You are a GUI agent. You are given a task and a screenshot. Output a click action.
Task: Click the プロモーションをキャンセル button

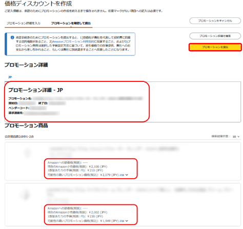click(215, 21)
